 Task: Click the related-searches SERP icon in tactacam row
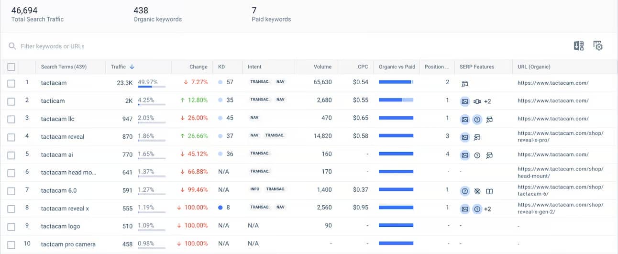[x=464, y=83]
